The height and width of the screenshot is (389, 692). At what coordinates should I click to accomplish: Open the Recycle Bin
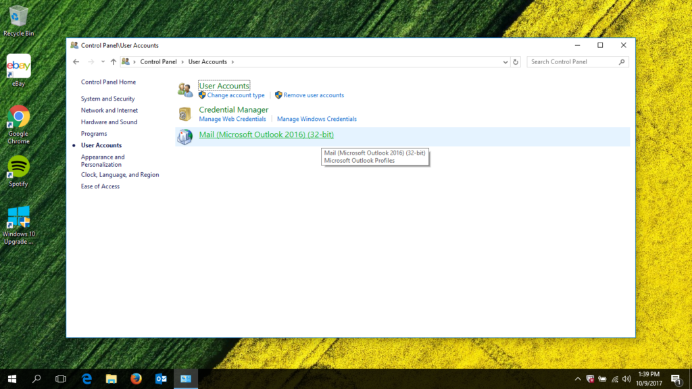pos(18,17)
